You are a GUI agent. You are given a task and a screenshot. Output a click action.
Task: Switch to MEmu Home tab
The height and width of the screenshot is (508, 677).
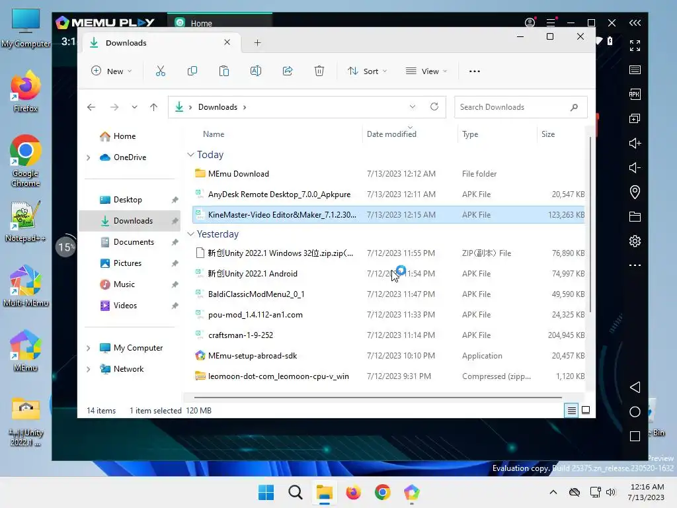click(219, 23)
